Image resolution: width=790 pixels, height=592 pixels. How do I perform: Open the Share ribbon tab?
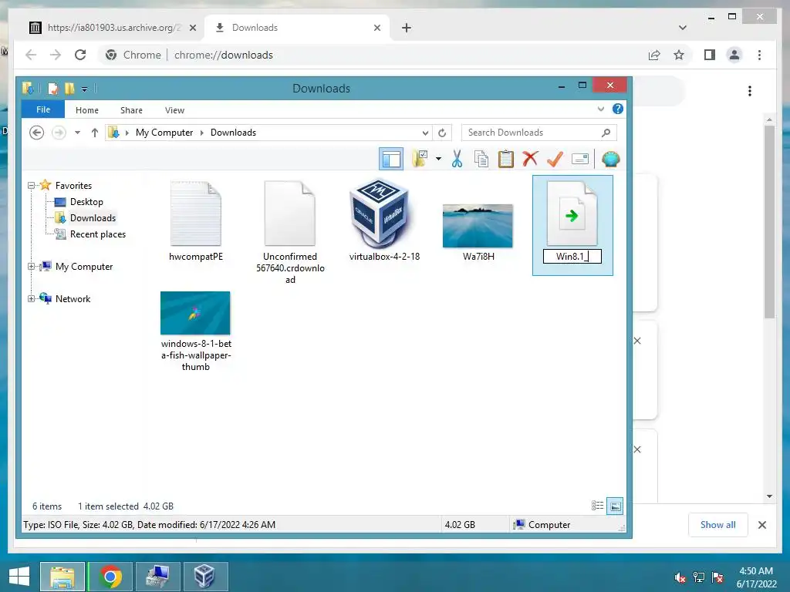tap(131, 109)
